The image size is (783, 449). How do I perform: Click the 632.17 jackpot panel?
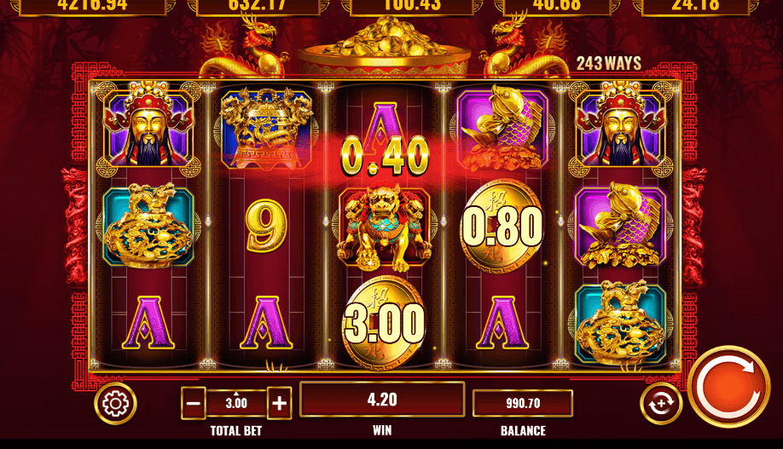[x=258, y=6]
